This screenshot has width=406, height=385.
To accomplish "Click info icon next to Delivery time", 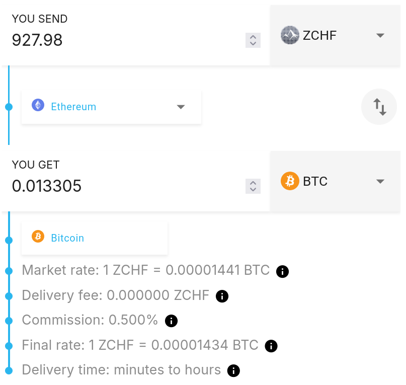I will (x=233, y=371).
